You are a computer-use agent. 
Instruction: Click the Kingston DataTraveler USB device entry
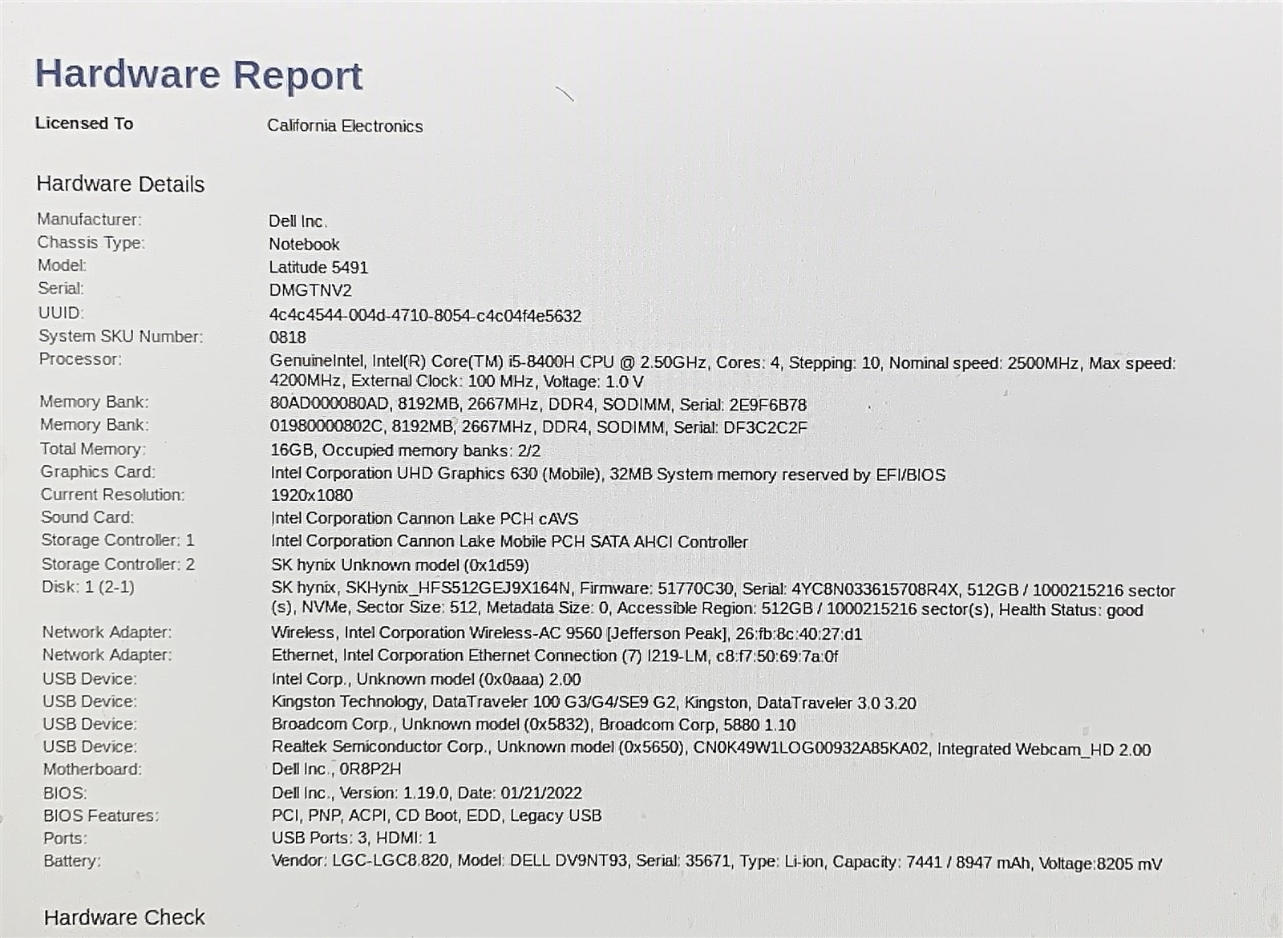(x=593, y=703)
